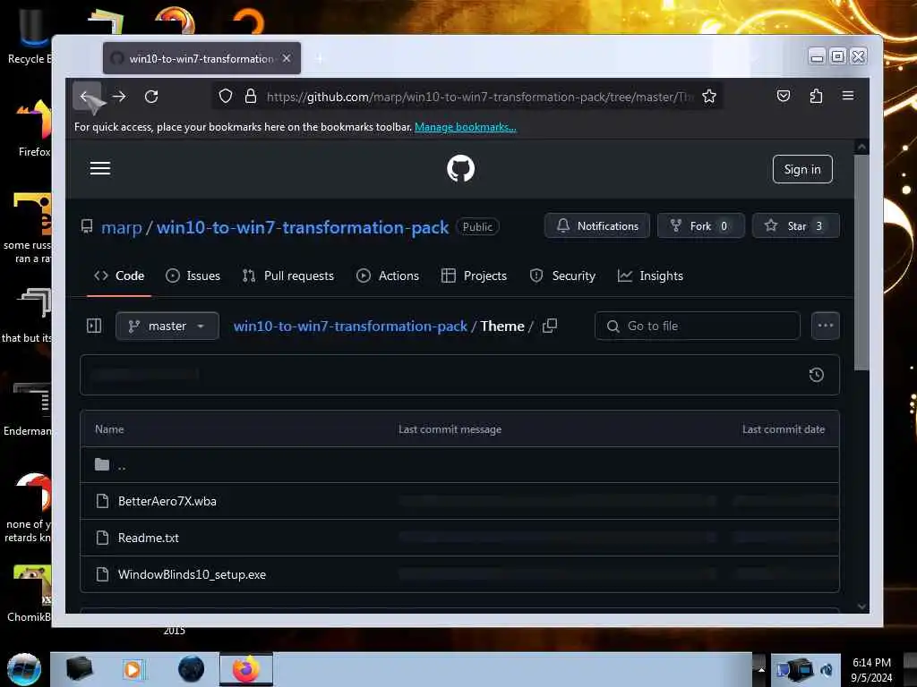Image resolution: width=917 pixels, height=687 pixels.
Task: Bookmark this page with the star icon
Action: tap(709, 97)
